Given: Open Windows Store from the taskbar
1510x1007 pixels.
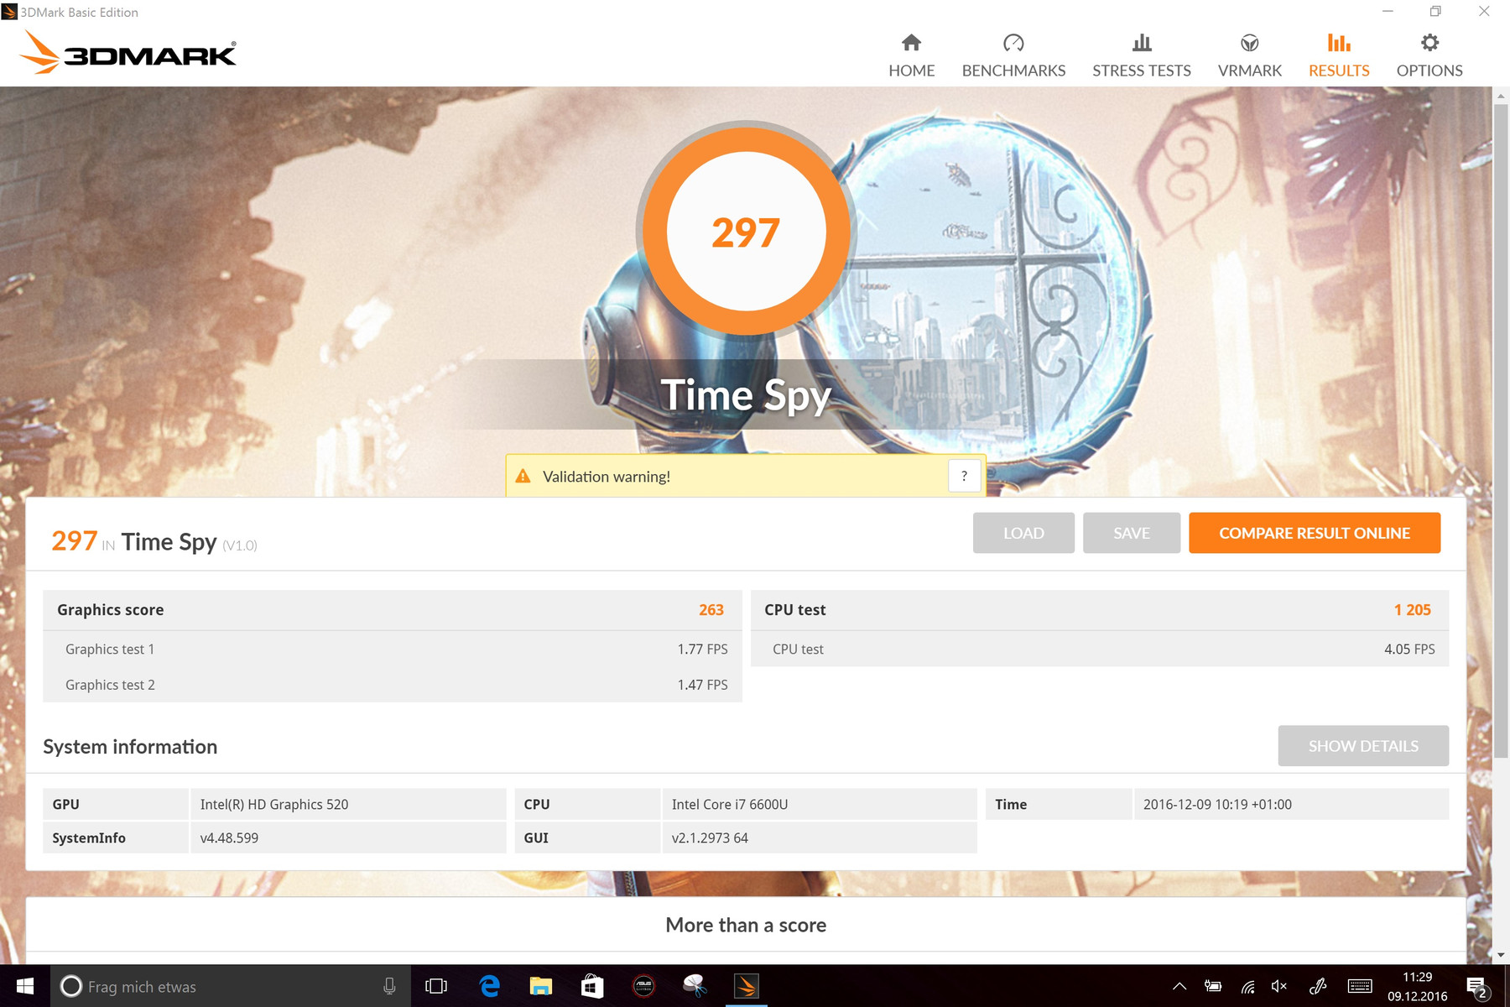Looking at the screenshot, I should coord(592,986).
